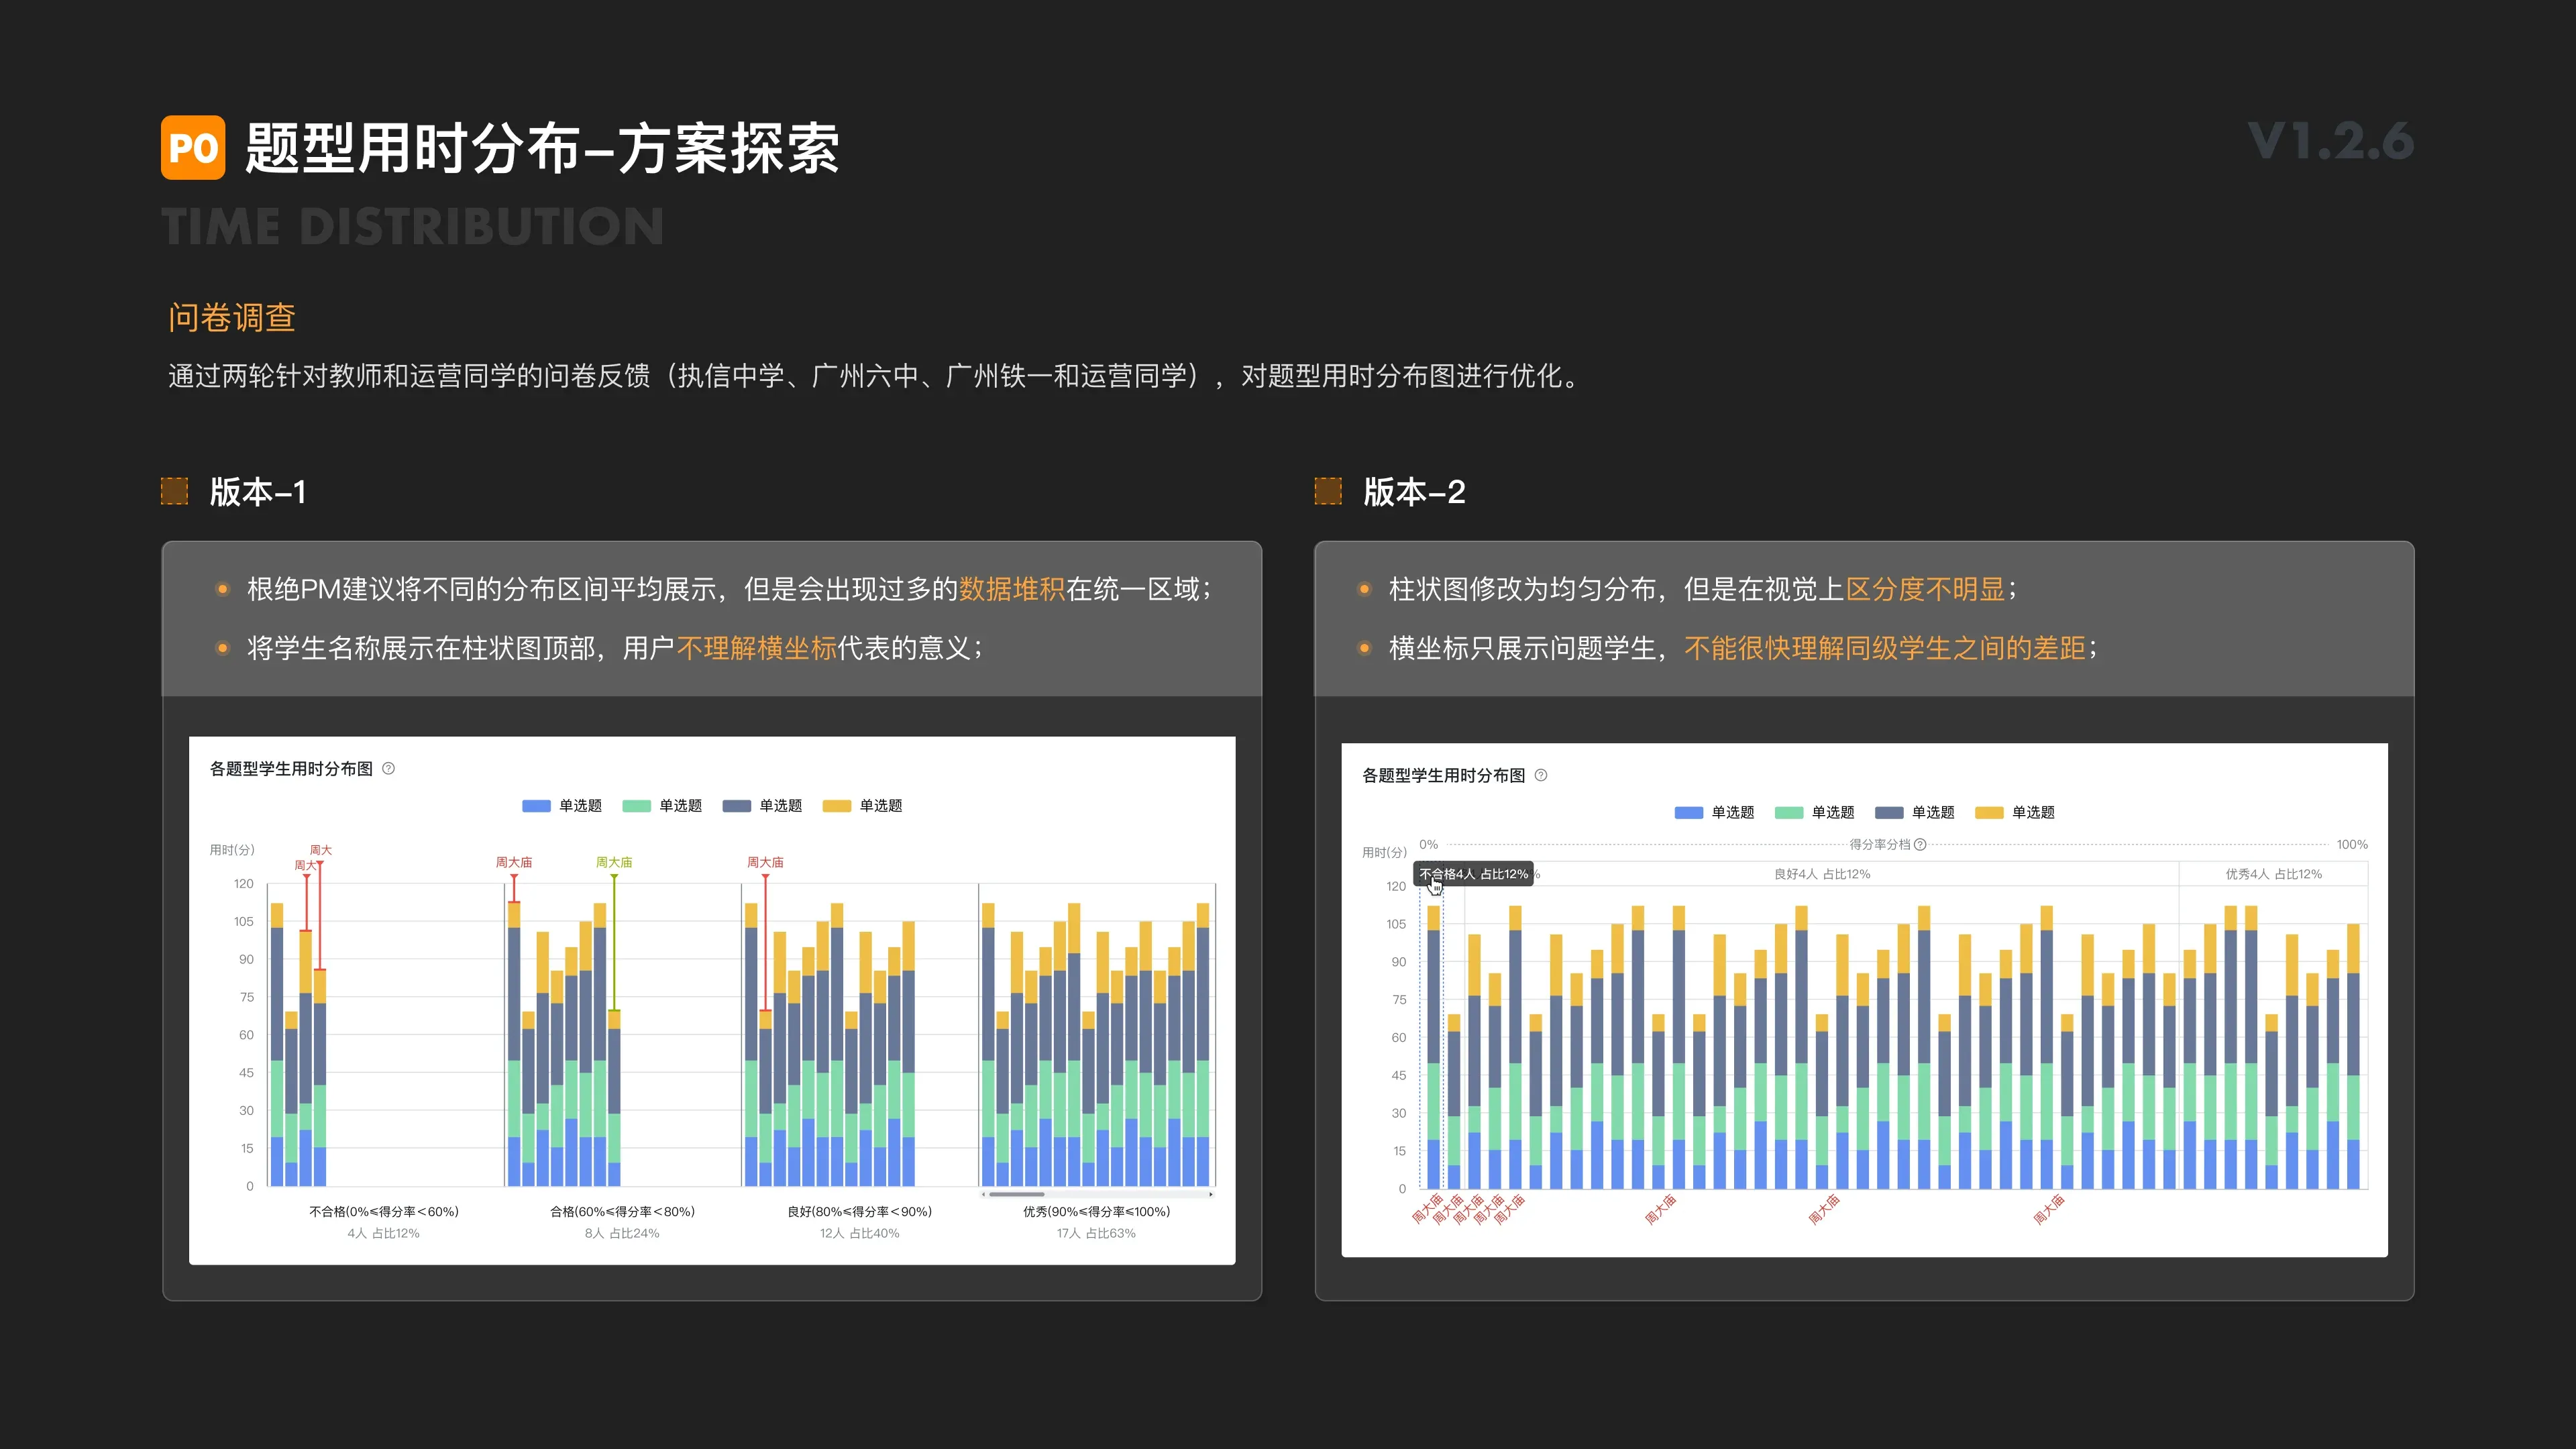Click the orange P0 badge icon

[193, 148]
